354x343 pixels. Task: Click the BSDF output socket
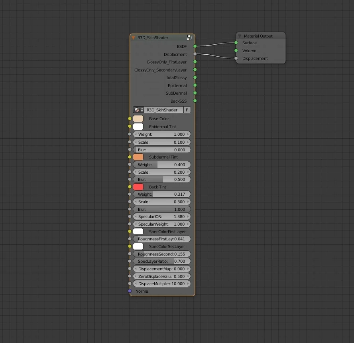tap(195, 46)
